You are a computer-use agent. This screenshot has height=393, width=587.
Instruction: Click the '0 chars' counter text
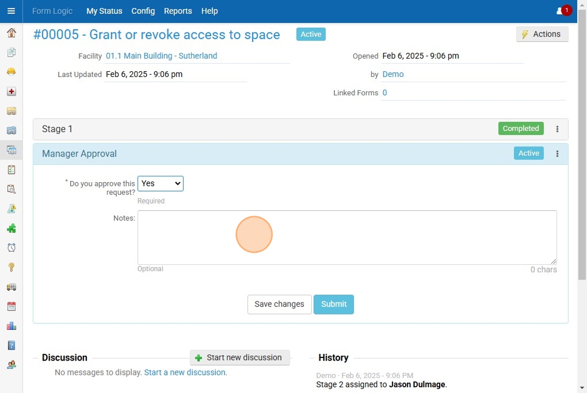[x=543, y=270]
